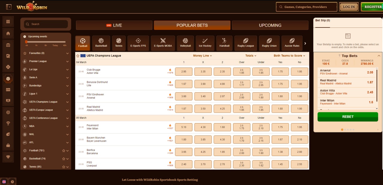Open the diamond VIP icon in sidebar

pos(8,157)
